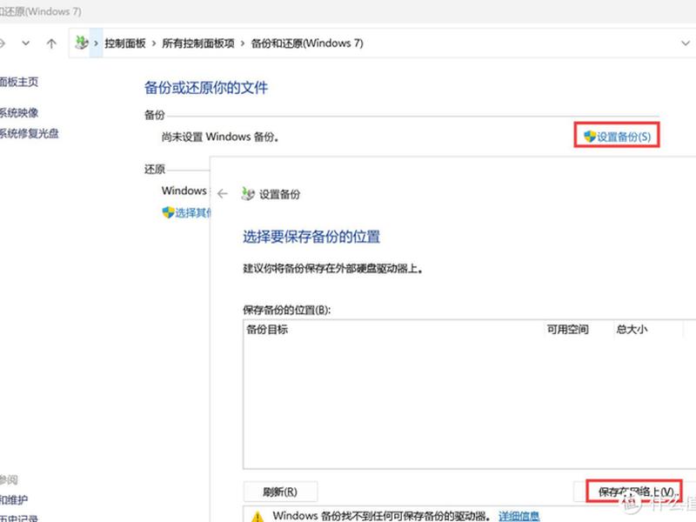Click the text 尚未设置 Windows 备份。
This screenshot has width=696, height=522.
tap(220, 137)
